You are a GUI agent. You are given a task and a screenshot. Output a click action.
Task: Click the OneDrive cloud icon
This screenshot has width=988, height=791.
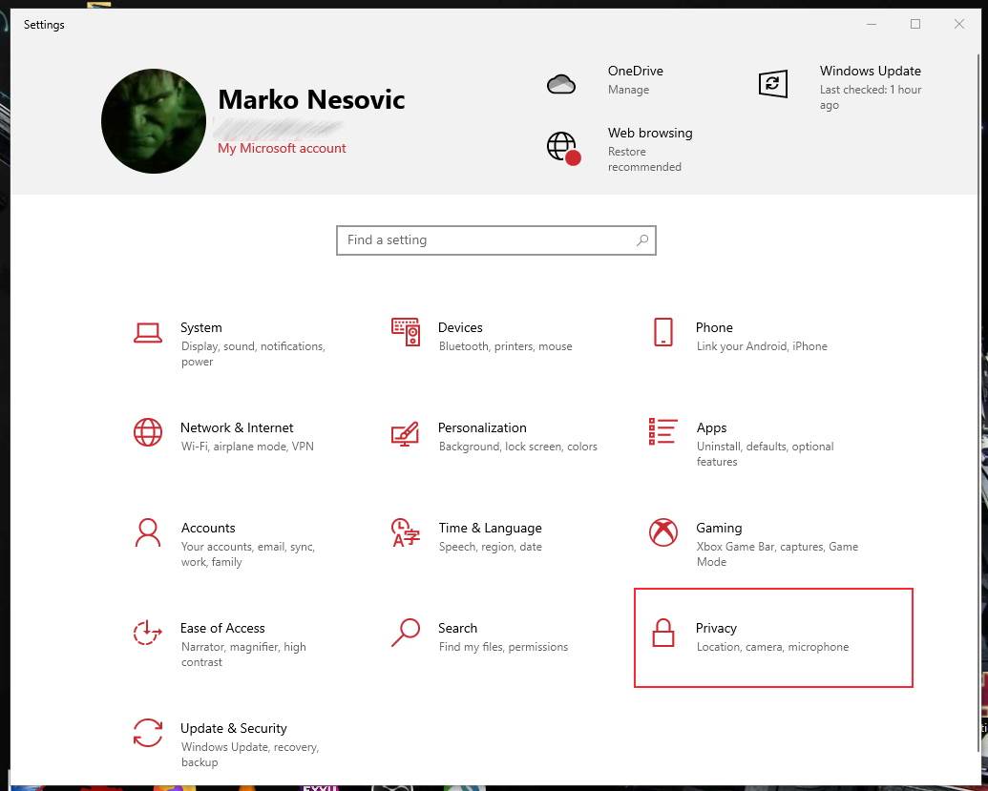pyautogui.click(x=561, y=84)
